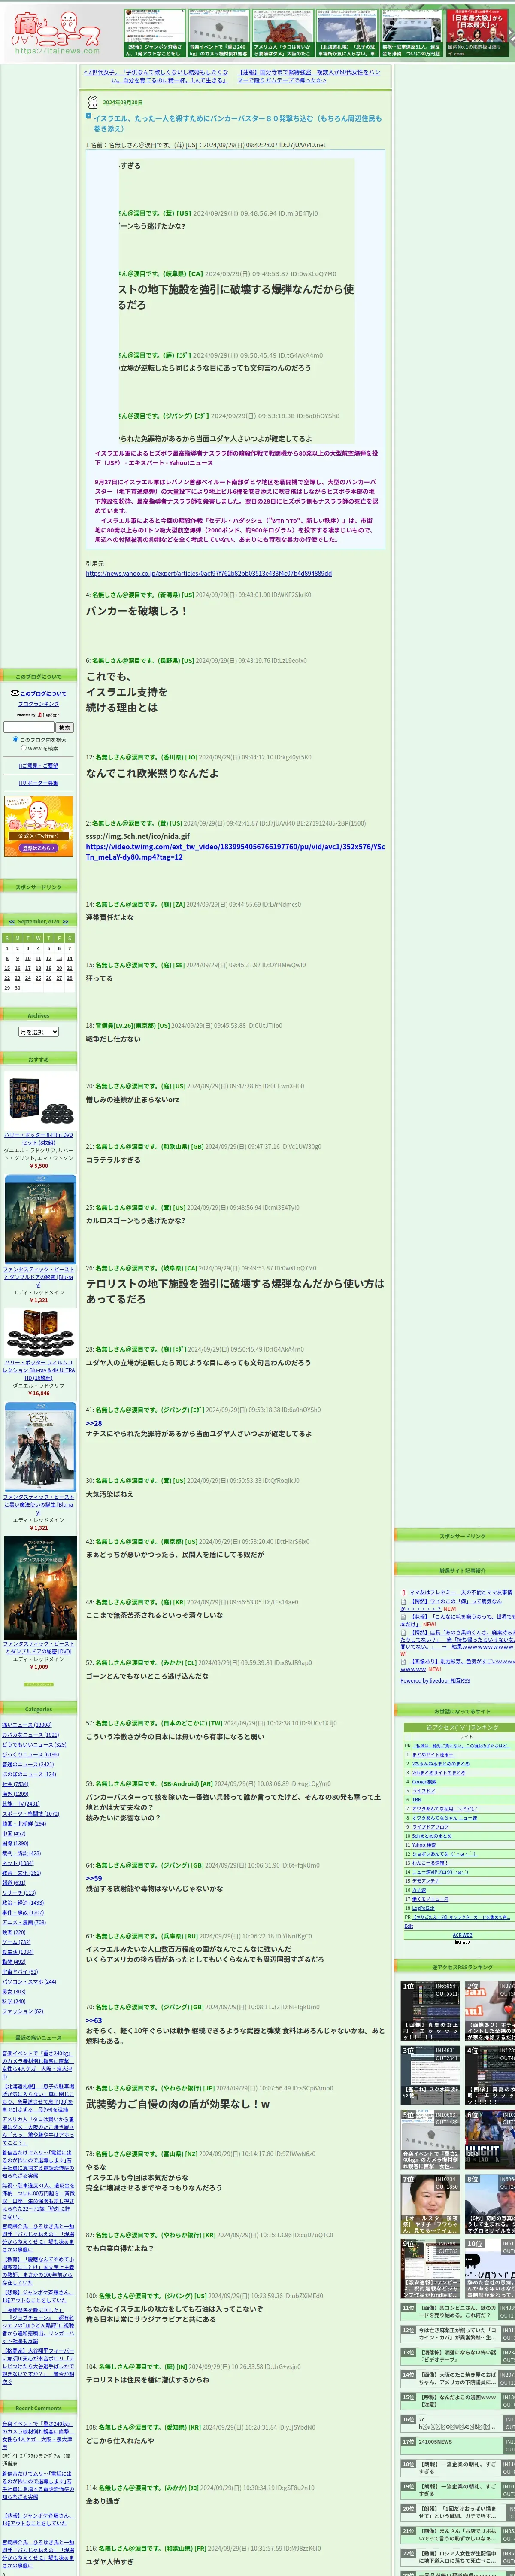Viewport: 515px width, 2576px height.
Task: Open the 政治・経済 category link
Action: click(23, 1903)
